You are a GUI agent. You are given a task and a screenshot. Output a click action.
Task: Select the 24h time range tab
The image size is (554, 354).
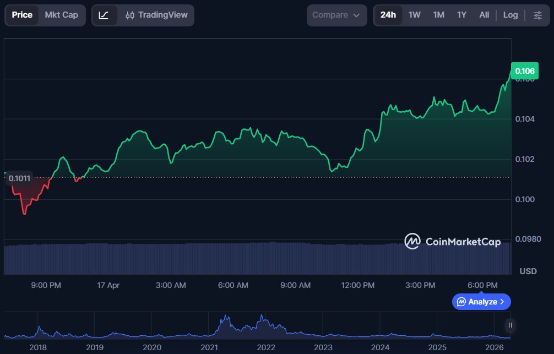pyautogui.click(x=388, y=15)
